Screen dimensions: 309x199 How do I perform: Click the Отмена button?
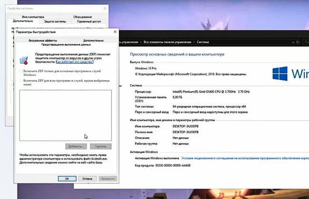pos(87,179)
